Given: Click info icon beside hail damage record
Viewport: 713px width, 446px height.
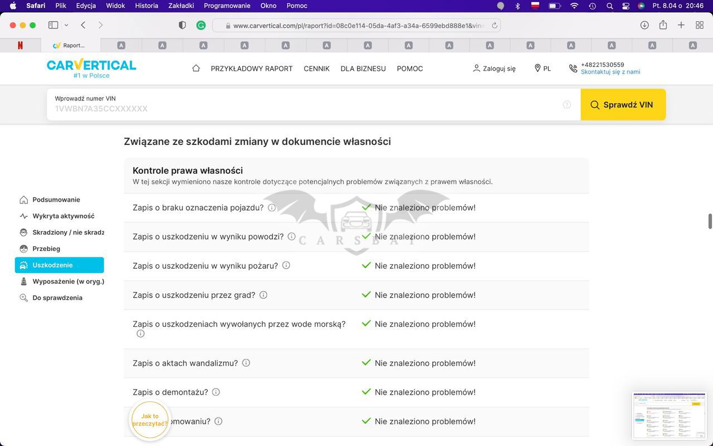Looking at the screenshot, I should (x=263, y=295).
